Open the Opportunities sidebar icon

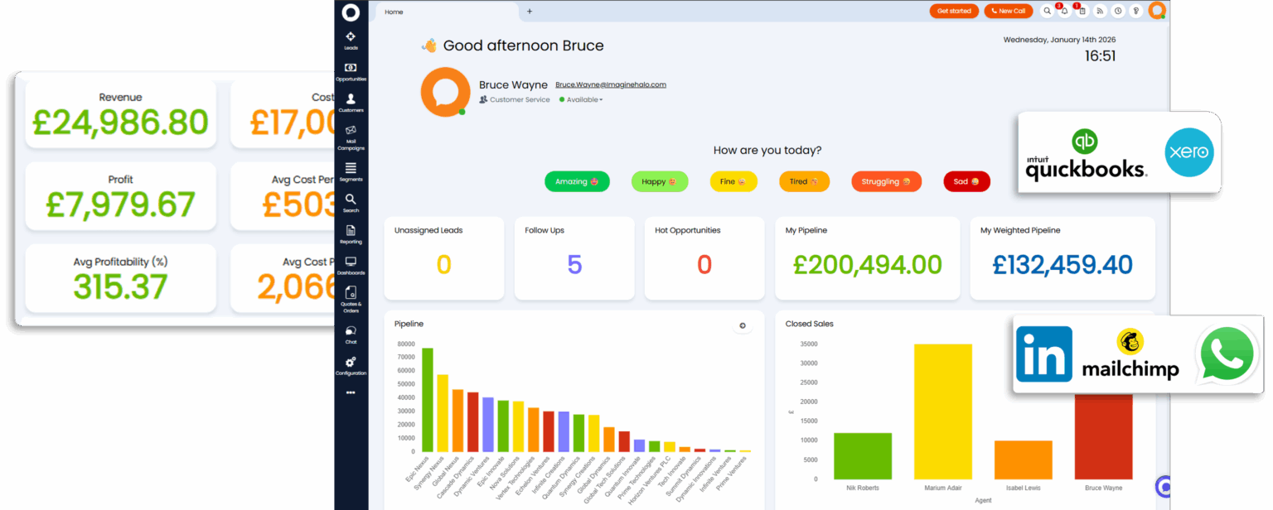click(351, 70)
